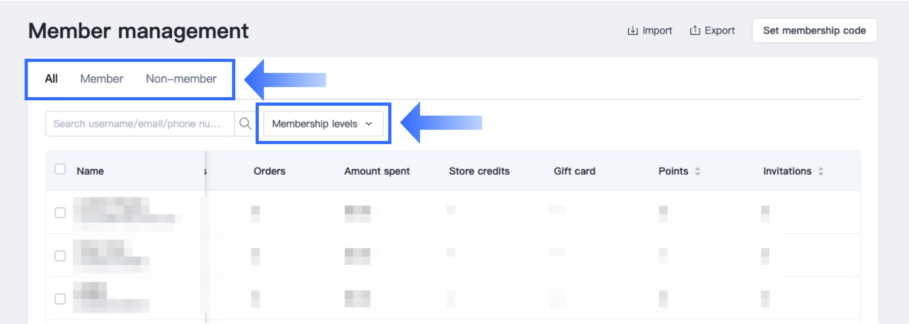
Task: Check the second member row checkbox
Action: [x=60, y=256]
